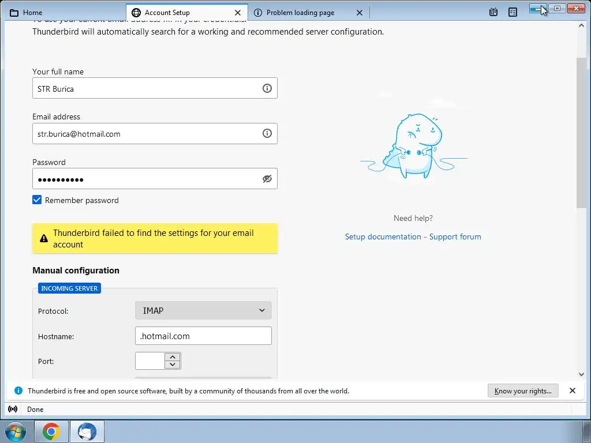
Task: Click the warning icon in yellow alert
Action: 44,238
